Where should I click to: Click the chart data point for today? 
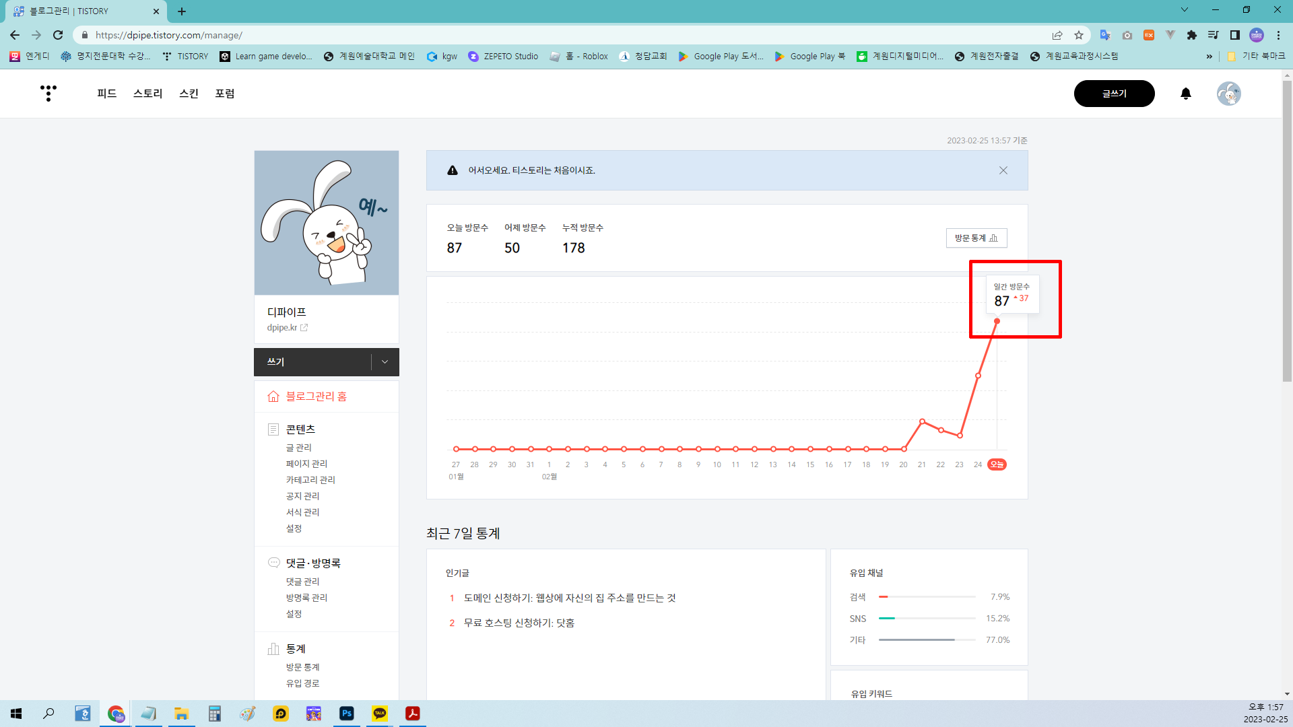[x=997, y=321]
